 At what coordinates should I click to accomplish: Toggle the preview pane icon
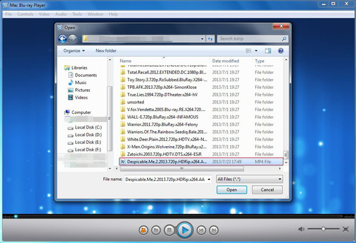tap(268, 51)
